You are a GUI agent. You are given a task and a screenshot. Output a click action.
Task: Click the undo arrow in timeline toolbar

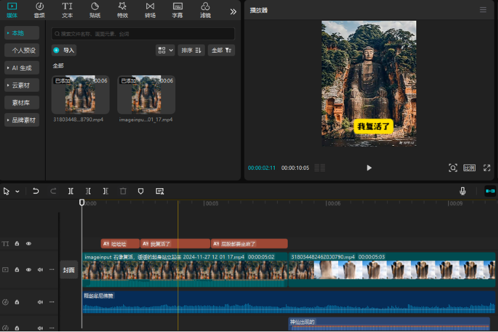click(x=36, y=191)
